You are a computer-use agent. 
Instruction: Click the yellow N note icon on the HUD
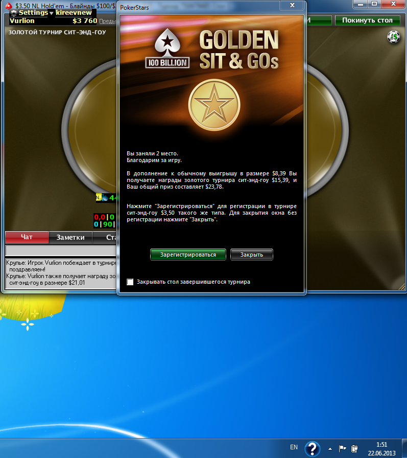98,197
